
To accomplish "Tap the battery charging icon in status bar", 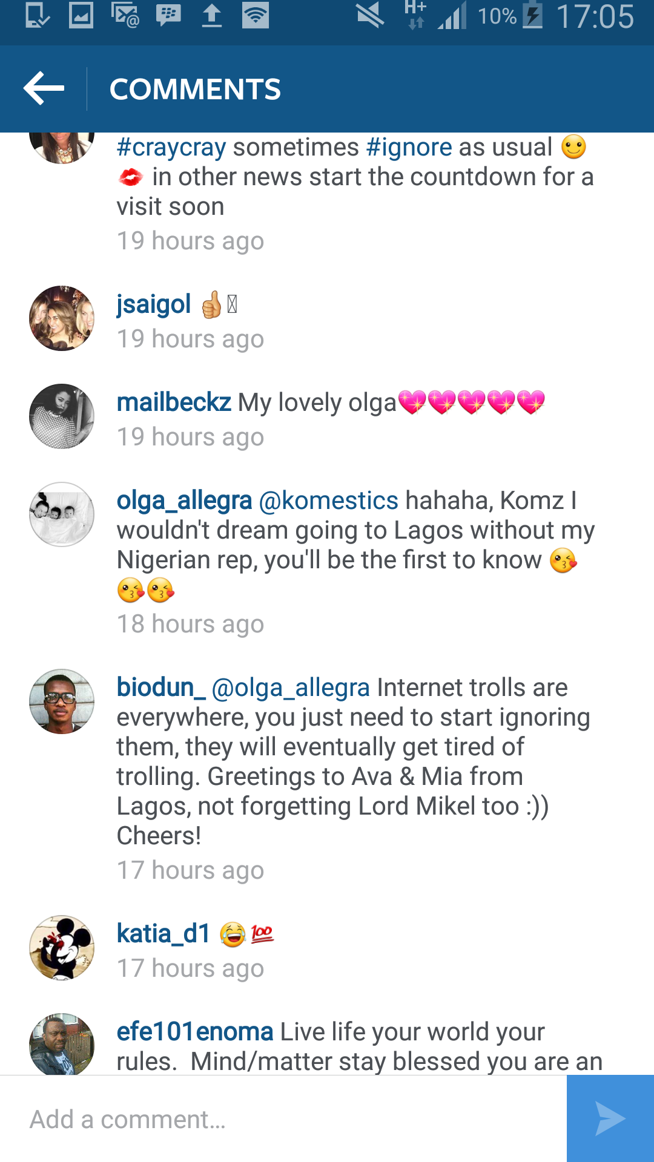I will [532, 15].
